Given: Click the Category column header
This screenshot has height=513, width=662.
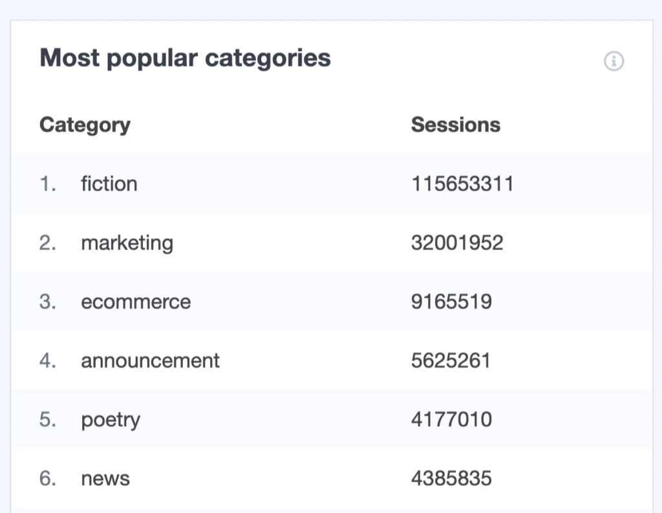Looking at the screenshot, I should (85, 124).
